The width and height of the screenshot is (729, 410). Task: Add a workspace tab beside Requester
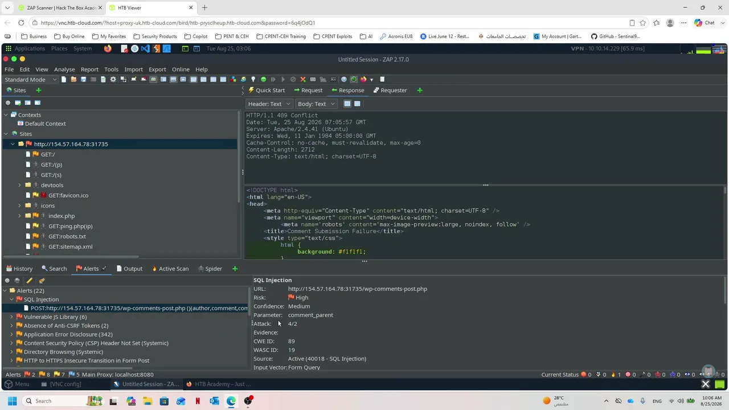pyautogui.click(x=420, y=90)
